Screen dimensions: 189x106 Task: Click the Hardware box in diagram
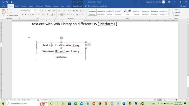point(61,57)
